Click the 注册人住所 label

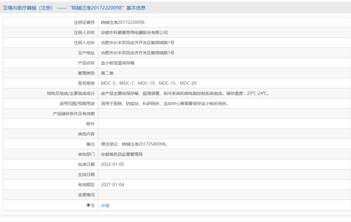click(84, 43)
